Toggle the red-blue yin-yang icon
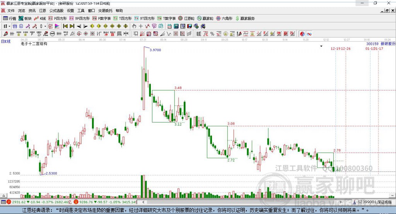Image resolution: width=396 pixels, height=214 pixels. tap(302, 34)
